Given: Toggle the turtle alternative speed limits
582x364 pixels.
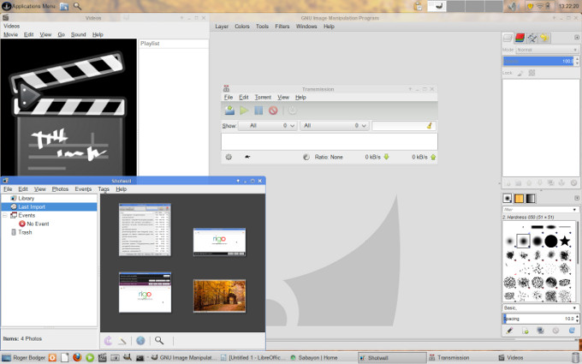Looking at the screenshot, I should click(x=247, y=157).
